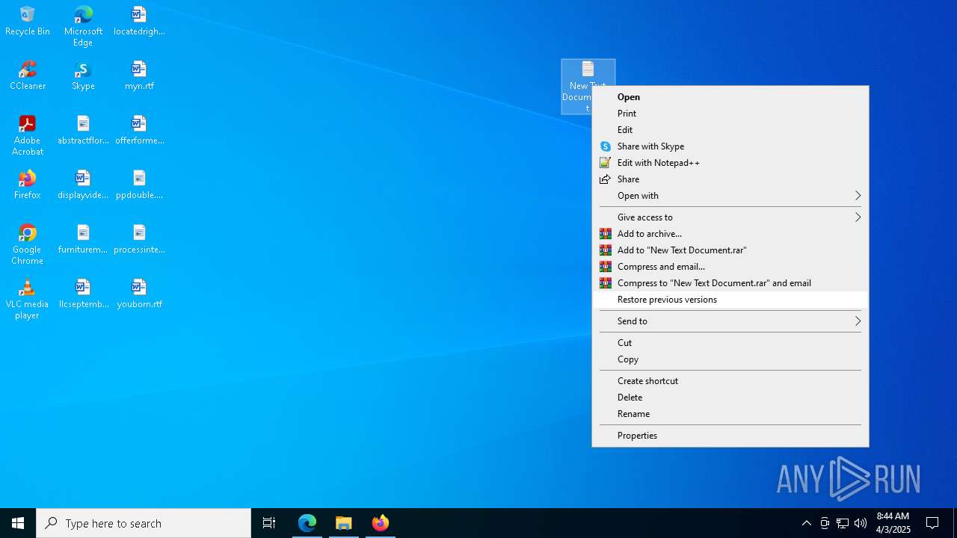Open File Explorer from the taskbar
The height and width of the screenshot is (538, 957).
coord(344,523)
